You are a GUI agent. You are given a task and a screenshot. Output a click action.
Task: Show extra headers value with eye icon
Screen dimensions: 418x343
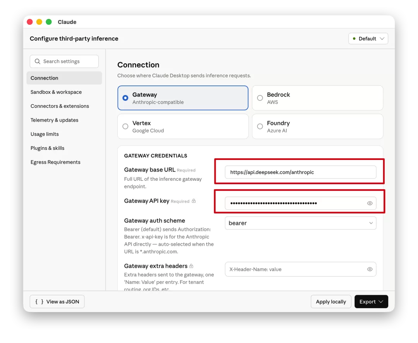(x=370, y=269)
